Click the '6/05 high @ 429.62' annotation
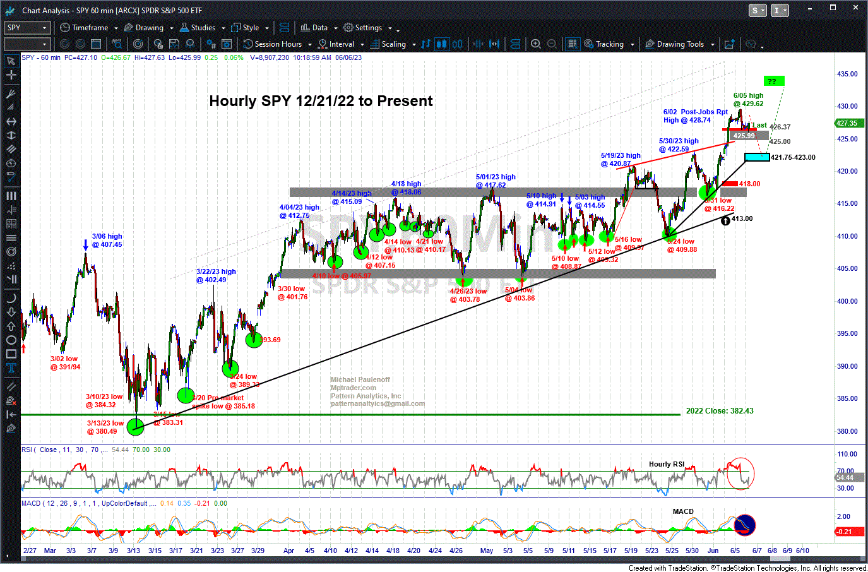 (748, 100)
